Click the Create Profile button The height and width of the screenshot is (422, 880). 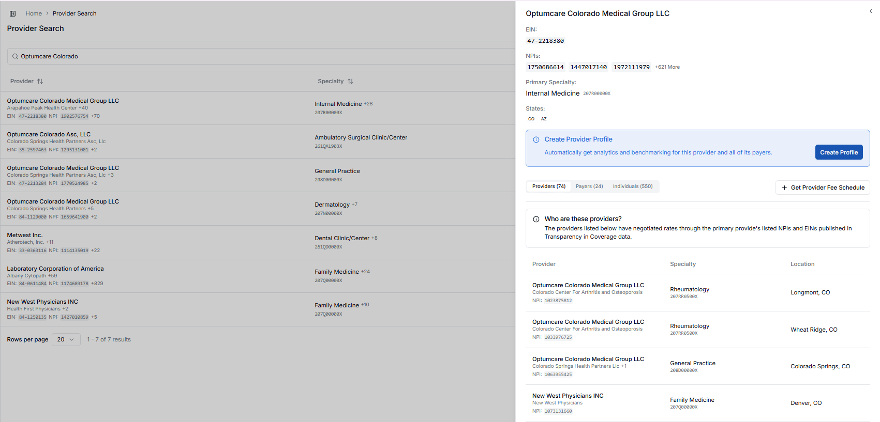[839, 152]
